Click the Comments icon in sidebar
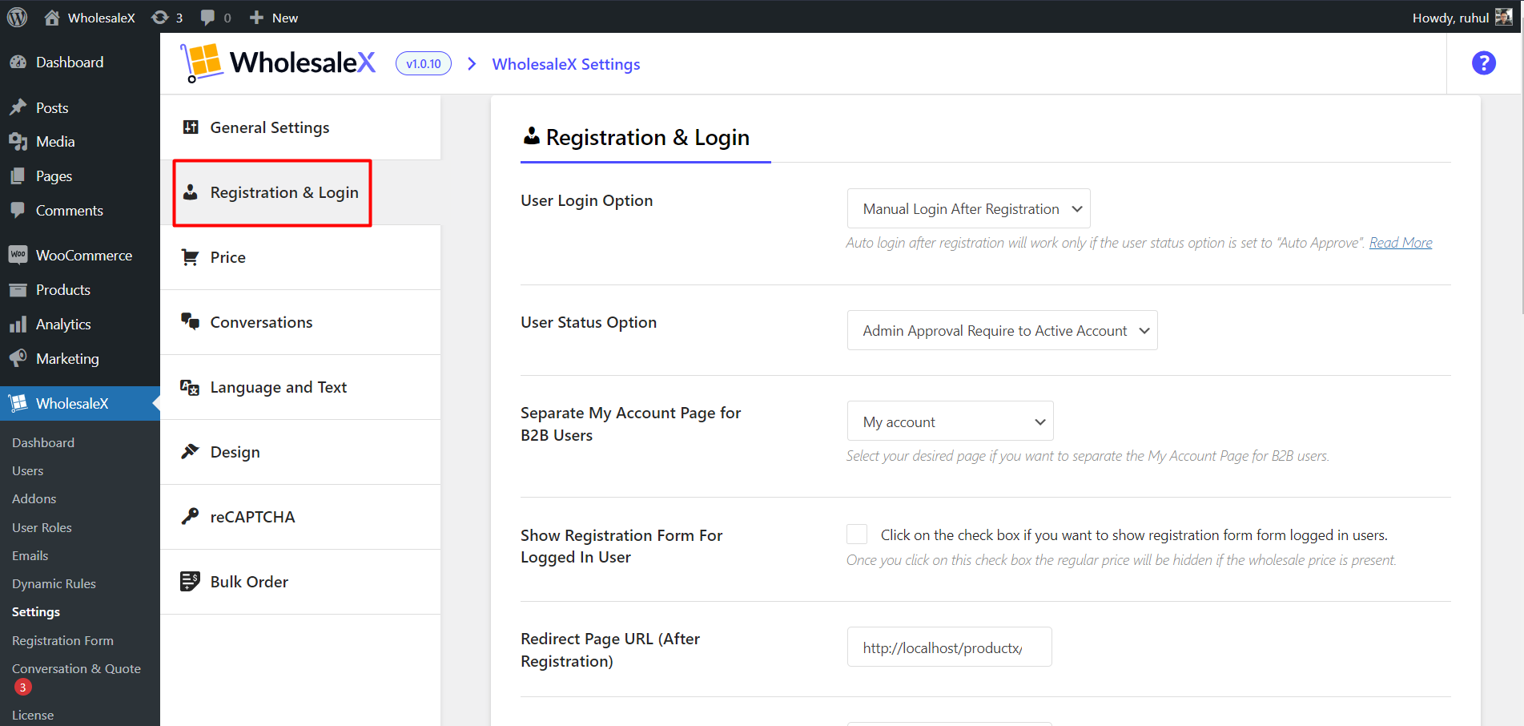The width and height of the screenshot is (1524, 726). click(x=18, y=210)
